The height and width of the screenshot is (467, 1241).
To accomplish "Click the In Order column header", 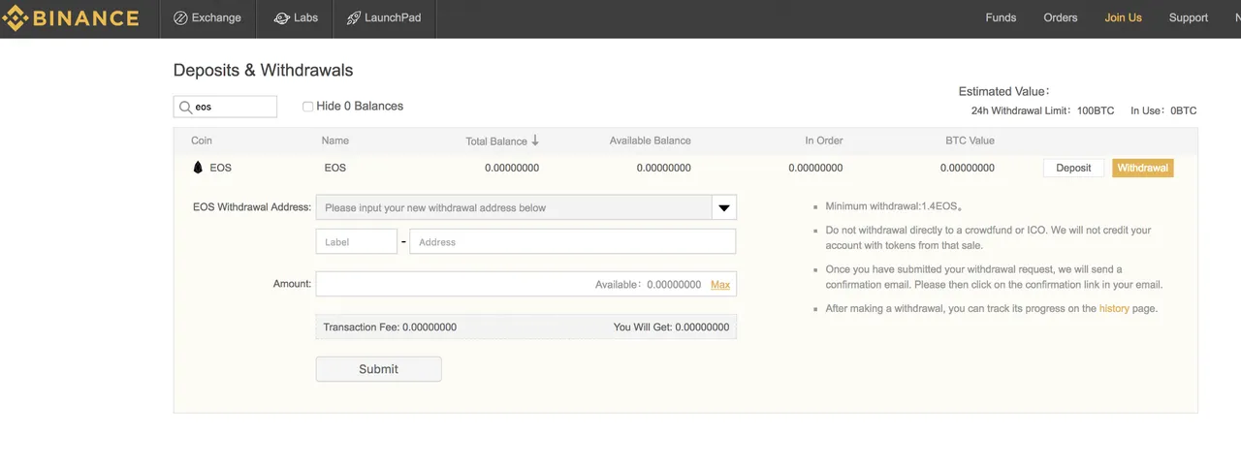I will (824, 140).
